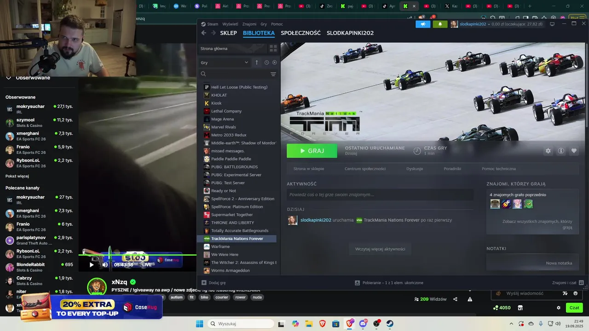Open TrackMania game settings gear
This screenshot has width=589, height=331.
pos(548,151)
